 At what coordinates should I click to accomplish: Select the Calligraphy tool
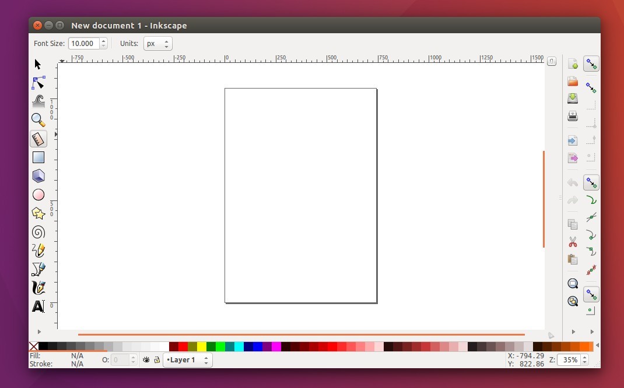pyautogui.click(x=38, y=288)
